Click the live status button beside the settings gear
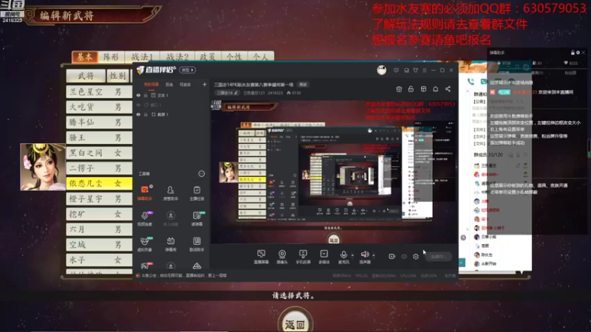Viewport: 591px width, 332px height. [x=438, y=256]
